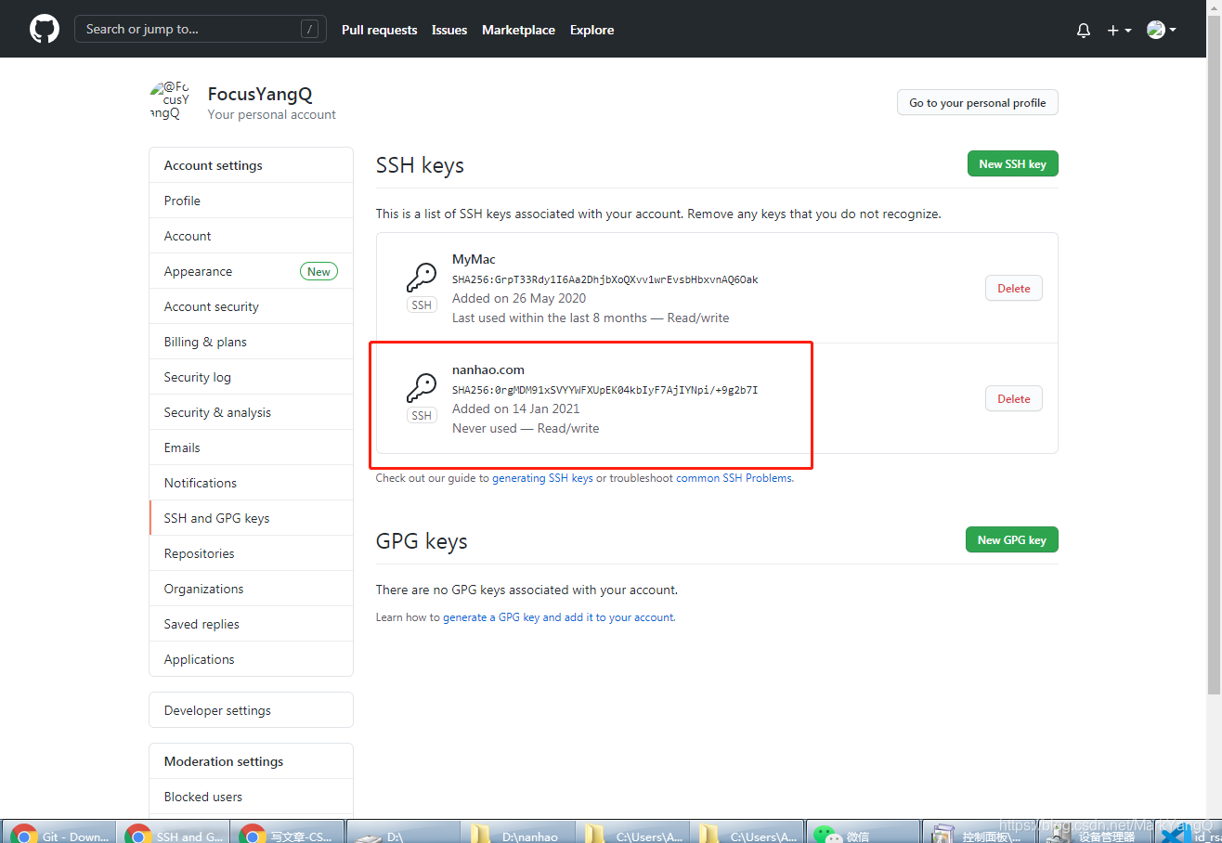1222x843 pixels.
Task: Click the GitHub logo in header
Action: click(45, 29)
